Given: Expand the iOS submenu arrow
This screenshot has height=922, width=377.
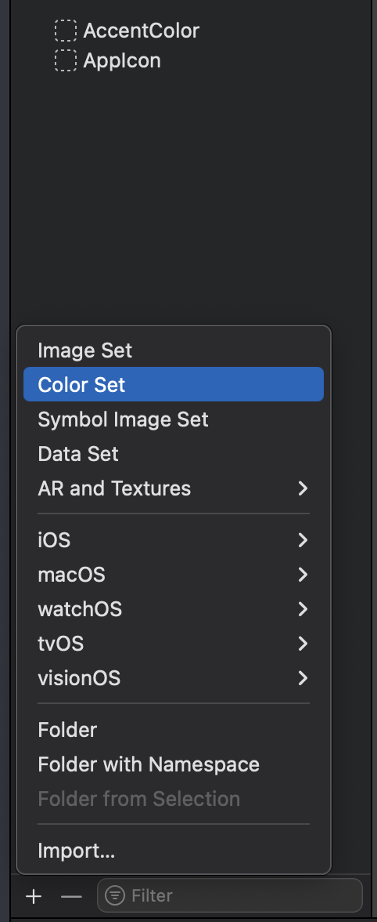Looking at the screenshot, I should [303, 539].
